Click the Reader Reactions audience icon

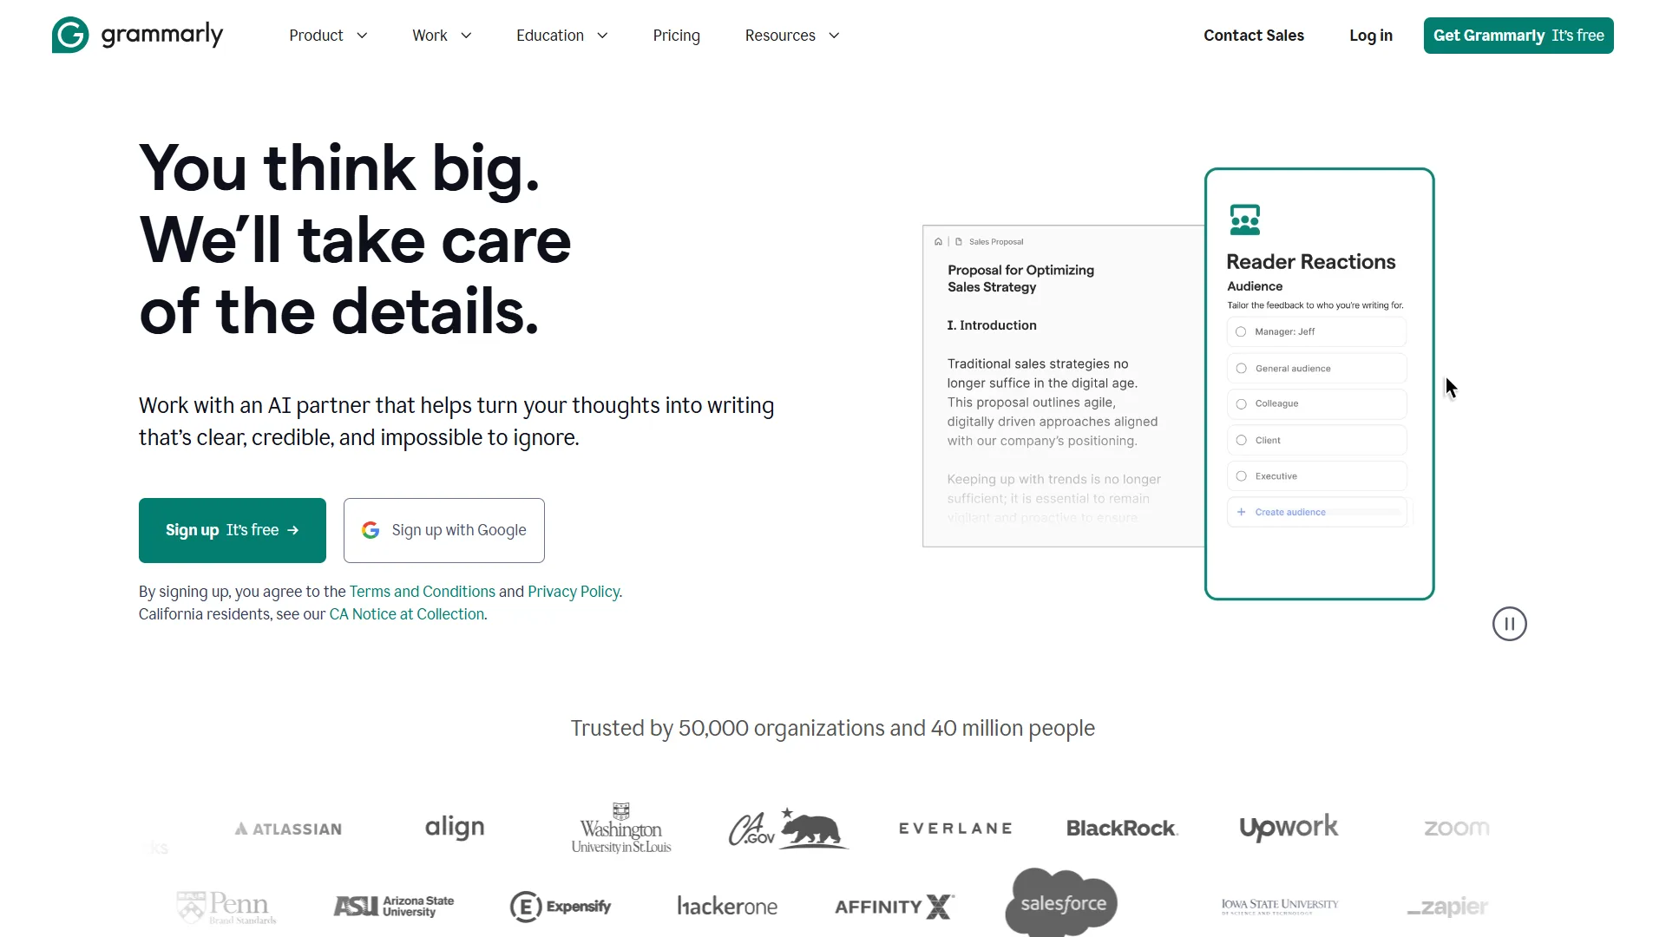[x=1244, y=220]
